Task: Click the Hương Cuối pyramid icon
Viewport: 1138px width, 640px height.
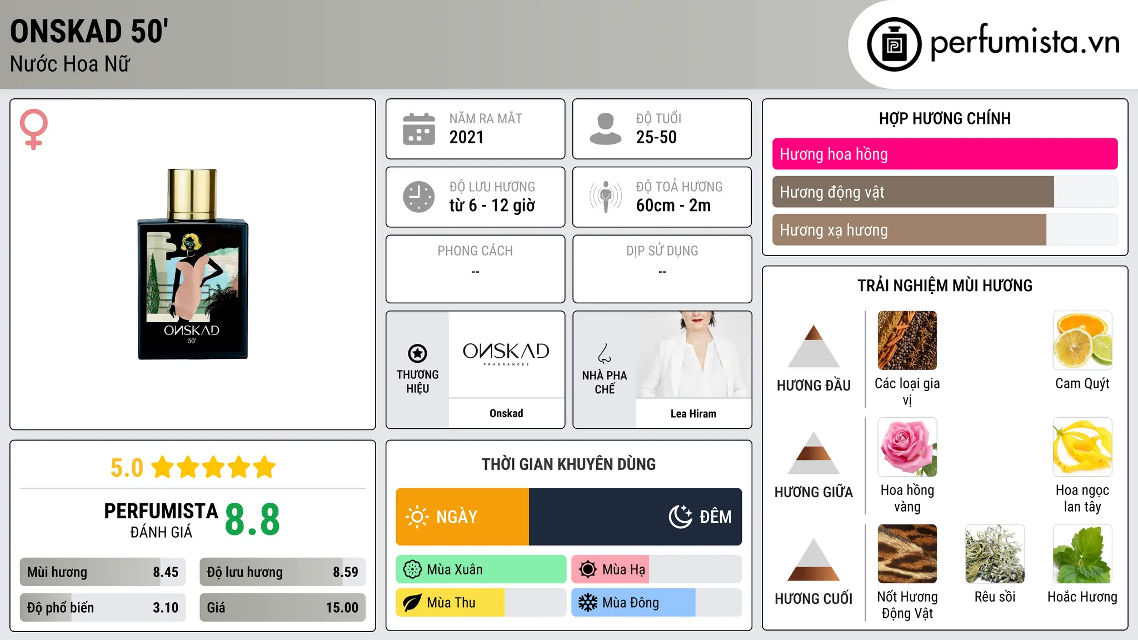Action: coord(813,559)
